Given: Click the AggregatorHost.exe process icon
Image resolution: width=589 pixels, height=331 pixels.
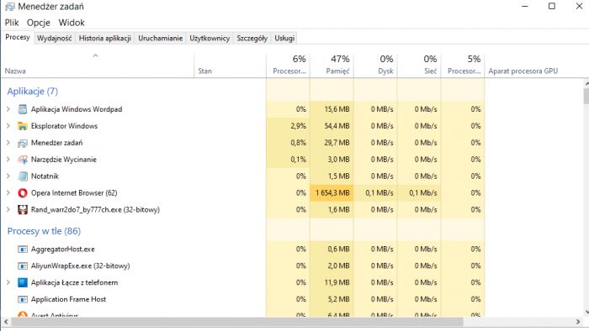Looking at the screenshot, I should point(23,249).
